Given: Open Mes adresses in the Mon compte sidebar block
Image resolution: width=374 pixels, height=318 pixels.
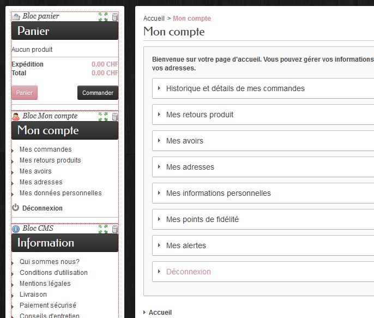Looking at the screenshot, I should (x=41, y=182).
